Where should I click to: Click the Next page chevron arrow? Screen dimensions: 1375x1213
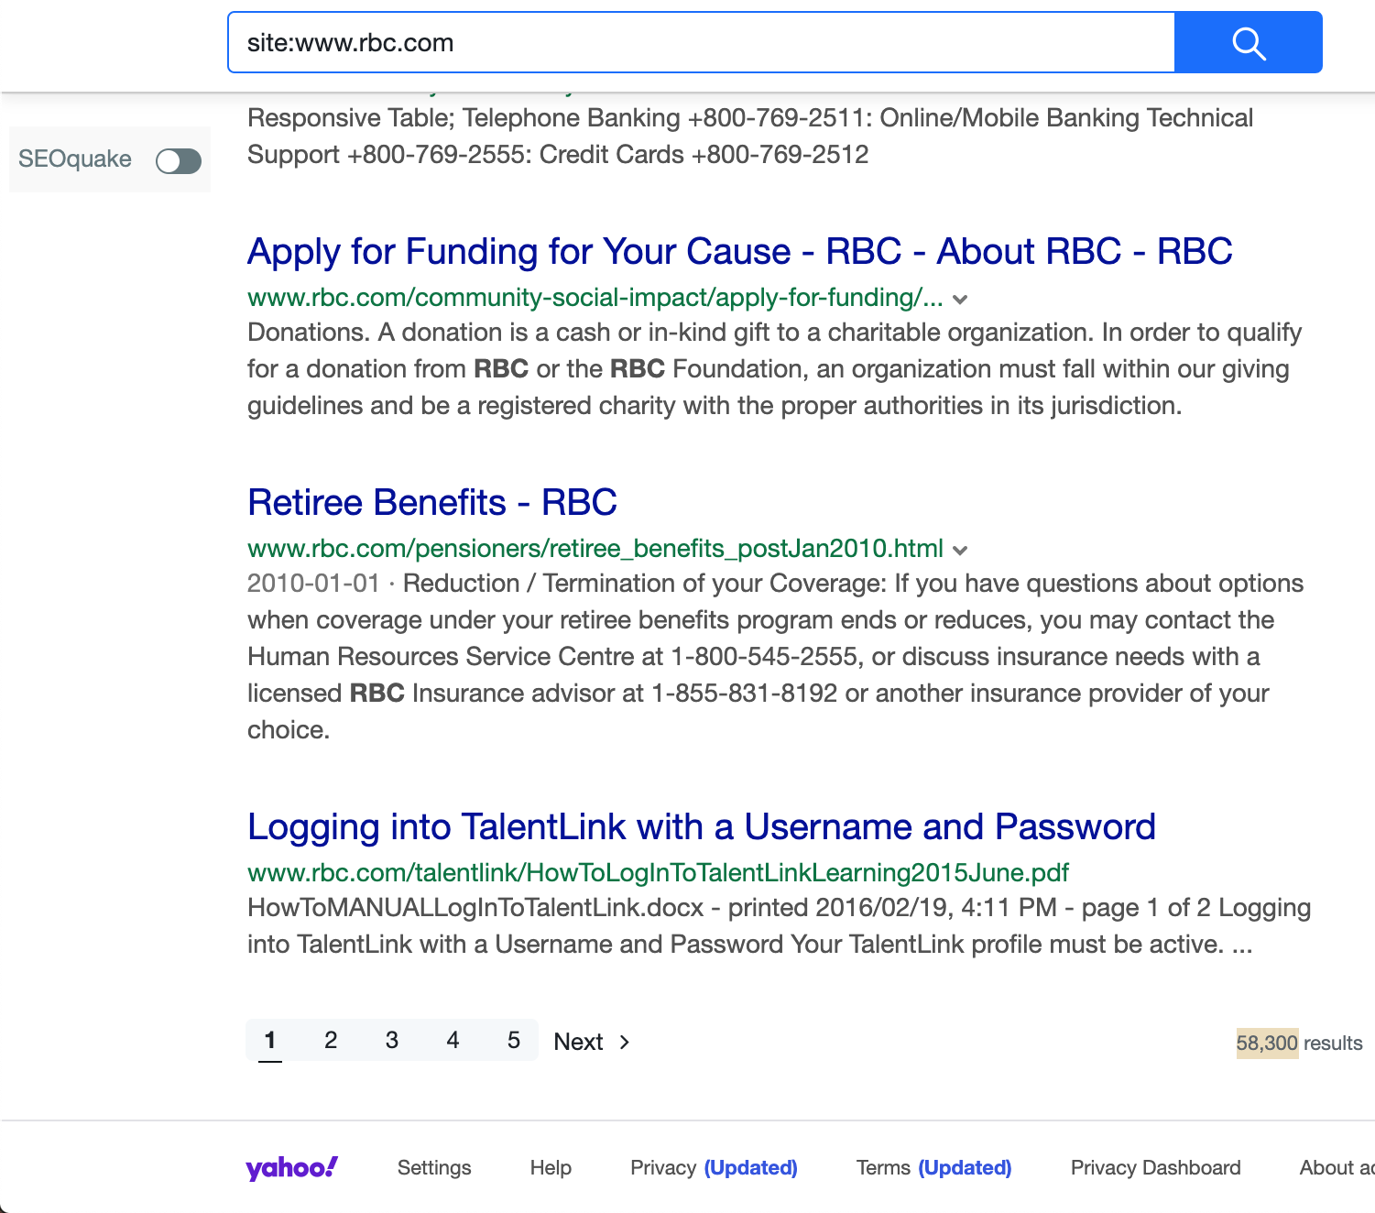click(625, 1042)
